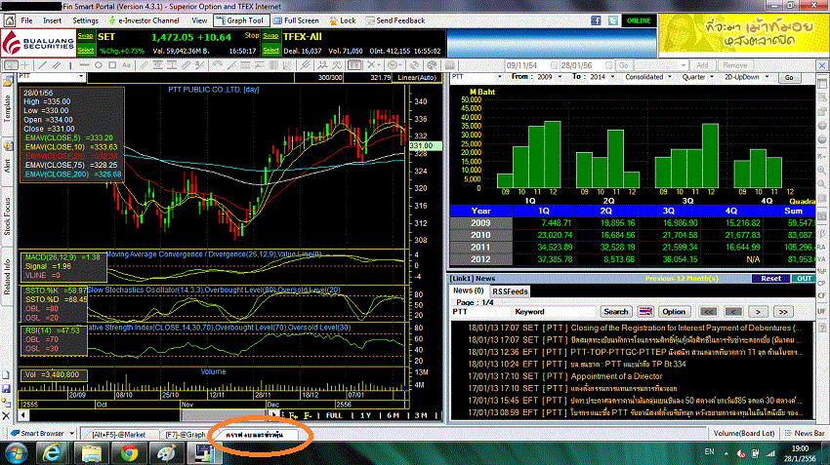Click chart scroll left arrow

point(23,415)
